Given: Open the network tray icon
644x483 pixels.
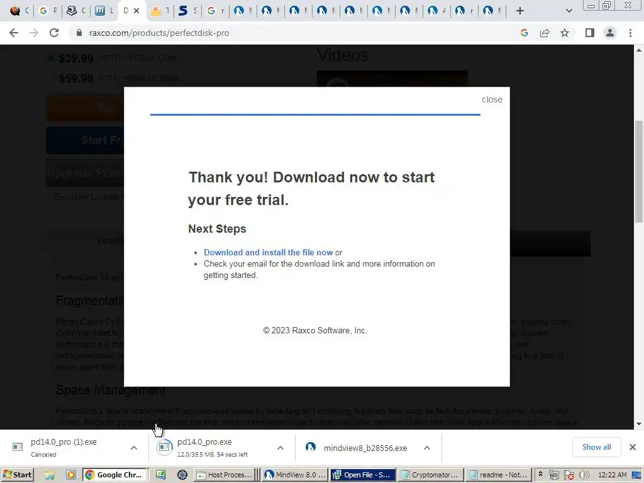Looking at the screenshot, I should [x=554, y=475].
